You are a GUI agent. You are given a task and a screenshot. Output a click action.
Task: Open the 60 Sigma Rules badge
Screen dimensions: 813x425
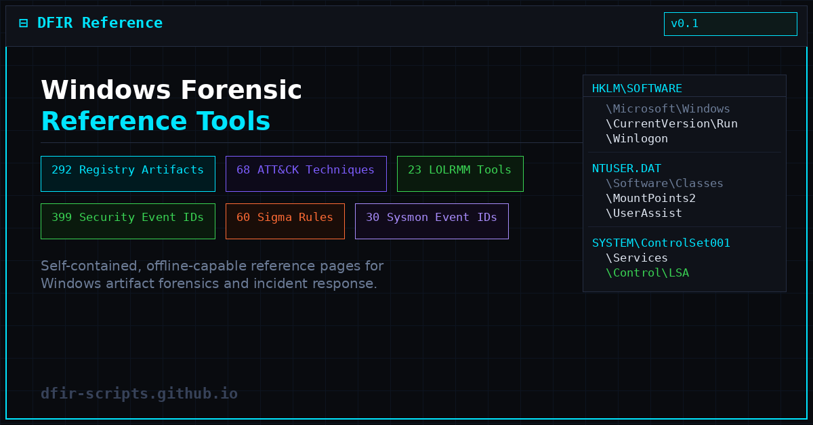pyautogui.click(x=285, y=221)
